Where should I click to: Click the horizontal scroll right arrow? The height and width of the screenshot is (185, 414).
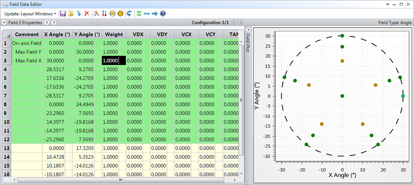[235, 180]
